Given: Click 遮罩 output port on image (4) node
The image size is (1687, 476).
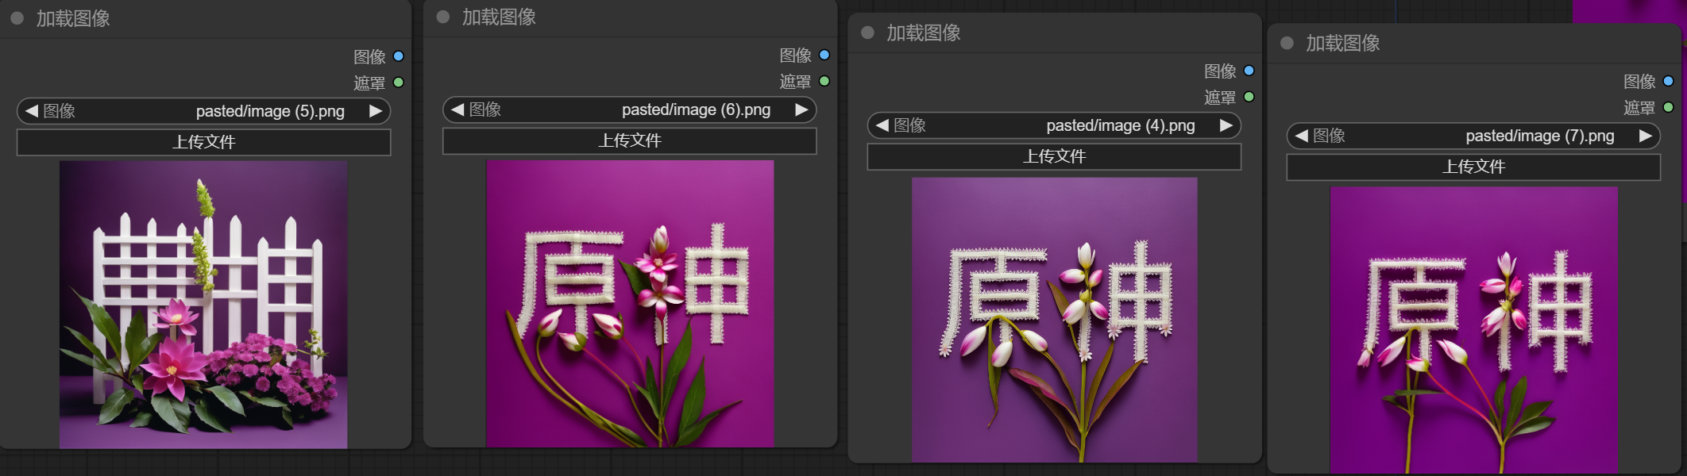Looking at the screenshot, I should coord(1249,97).
